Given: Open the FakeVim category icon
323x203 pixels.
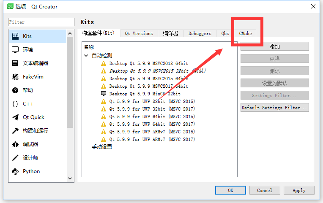Looking at the screenshot, I should coord(15,77).
